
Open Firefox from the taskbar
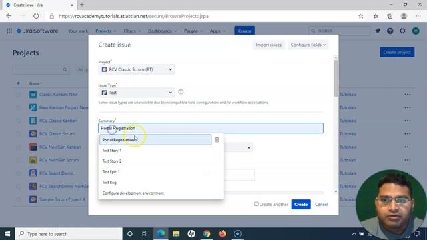click(x=222, y=234)
